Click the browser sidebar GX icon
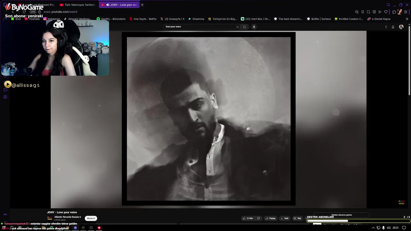 [x=5, y=214]
